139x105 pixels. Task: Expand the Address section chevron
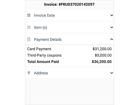pyautogui.click(x=112, y=73)
